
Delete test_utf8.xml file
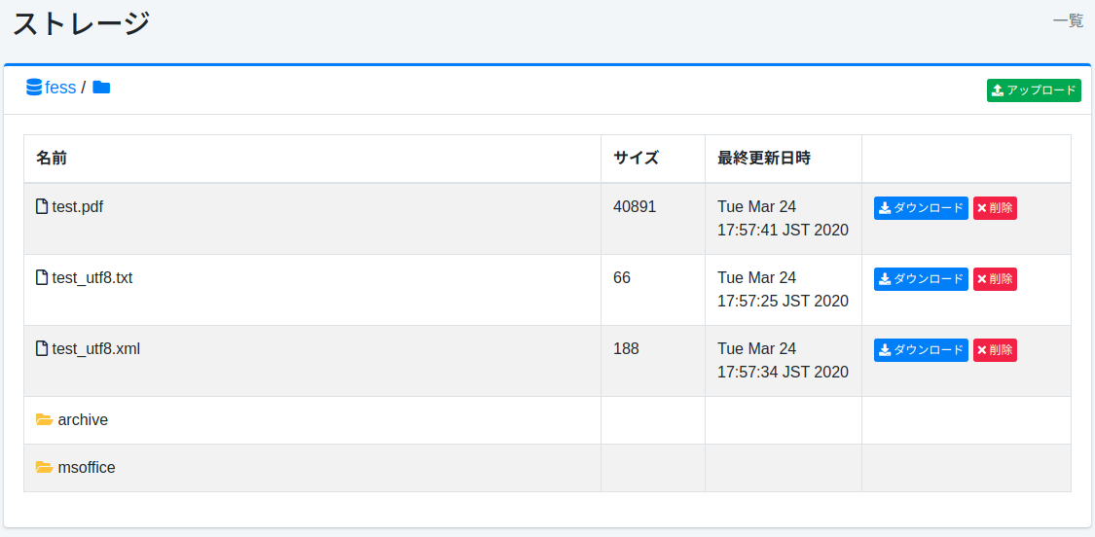click(x=995, y=350)
